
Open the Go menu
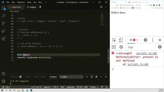35,2
